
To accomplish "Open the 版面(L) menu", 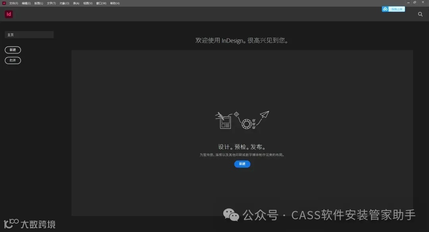I will point(39,3).
